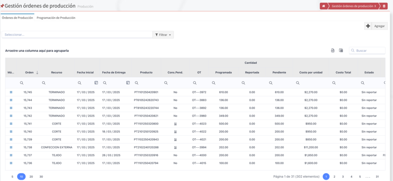Open the hamburger menu for order 15,738
Viewport: 393px width, 181px height.
coord(11,147)
